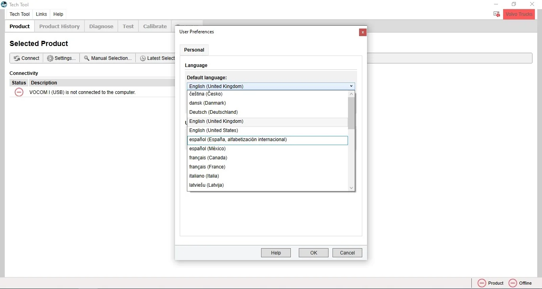Viewport: 542px width, 289px height.
Task: Restore down the Tech Tool window
Action: click(x=514, y=4)
